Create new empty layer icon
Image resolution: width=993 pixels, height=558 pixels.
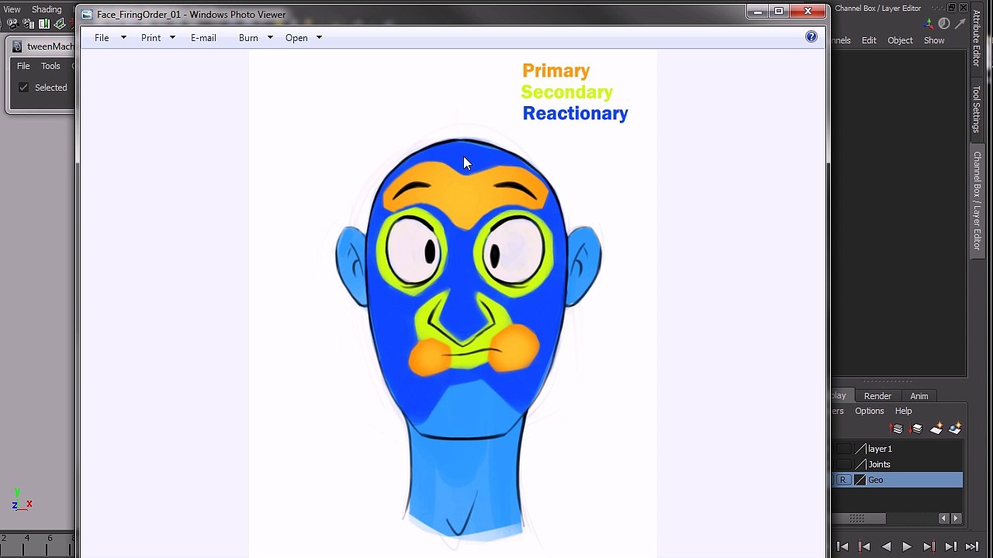tap(936, 429)
